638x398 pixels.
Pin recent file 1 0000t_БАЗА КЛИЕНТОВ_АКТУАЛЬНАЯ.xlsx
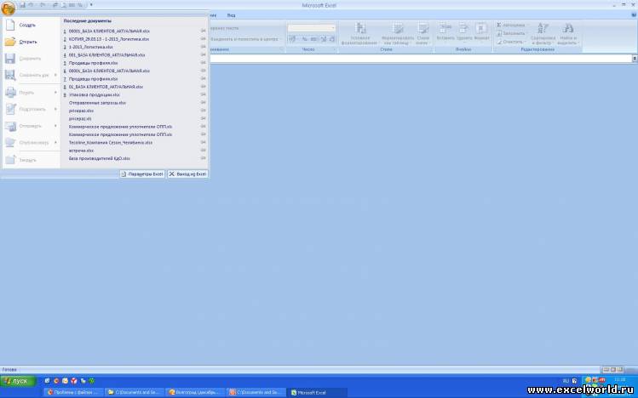click(203, 31)
